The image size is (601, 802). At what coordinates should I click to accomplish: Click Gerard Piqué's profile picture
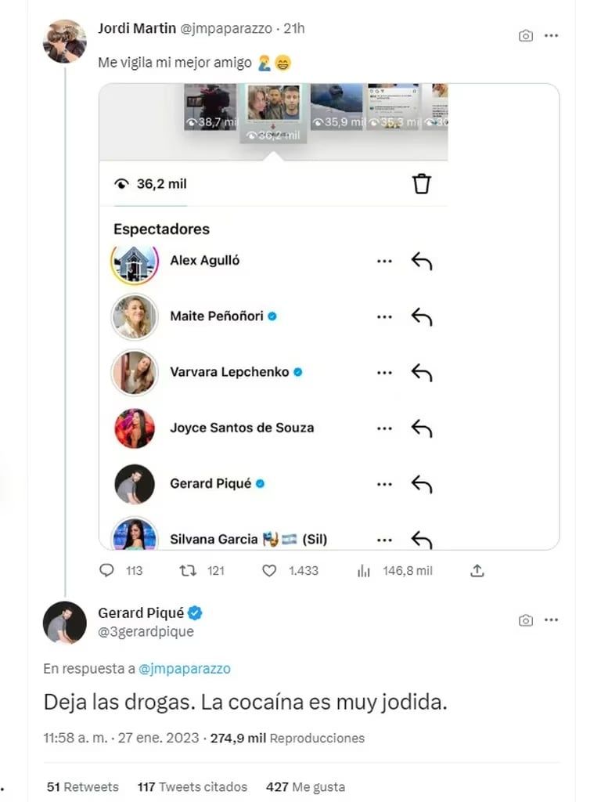click(x=65, y=621)
